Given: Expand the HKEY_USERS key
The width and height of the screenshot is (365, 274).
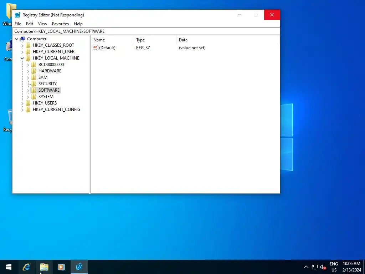Looking at the screenshot, I should click(x=22, y=103).
